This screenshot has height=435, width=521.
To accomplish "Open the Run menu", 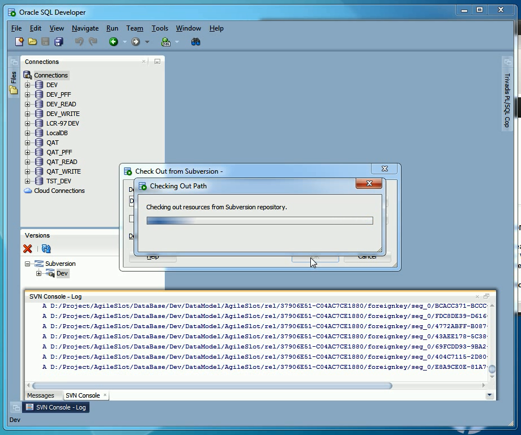I will pos(112,28).
